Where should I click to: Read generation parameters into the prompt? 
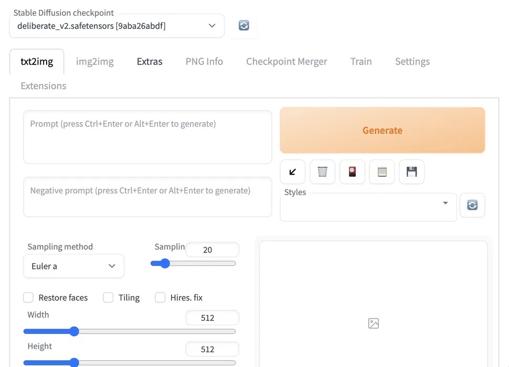coord(292,171)
